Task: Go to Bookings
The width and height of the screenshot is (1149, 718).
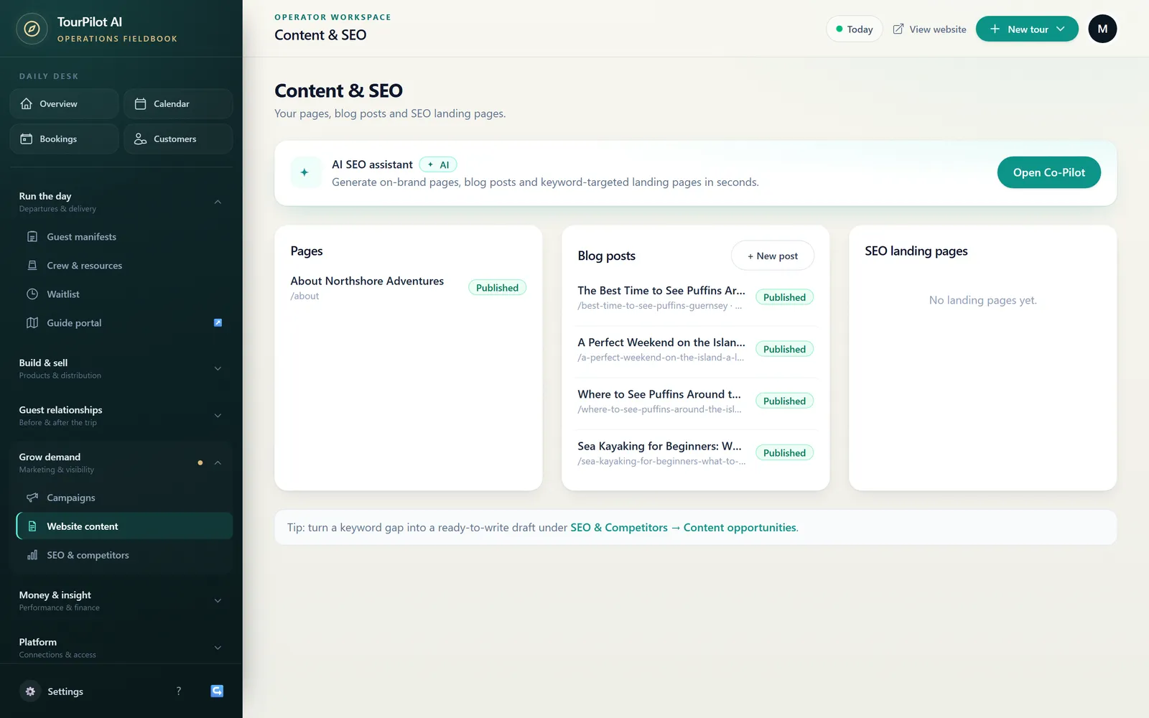Action: [65, 139]
